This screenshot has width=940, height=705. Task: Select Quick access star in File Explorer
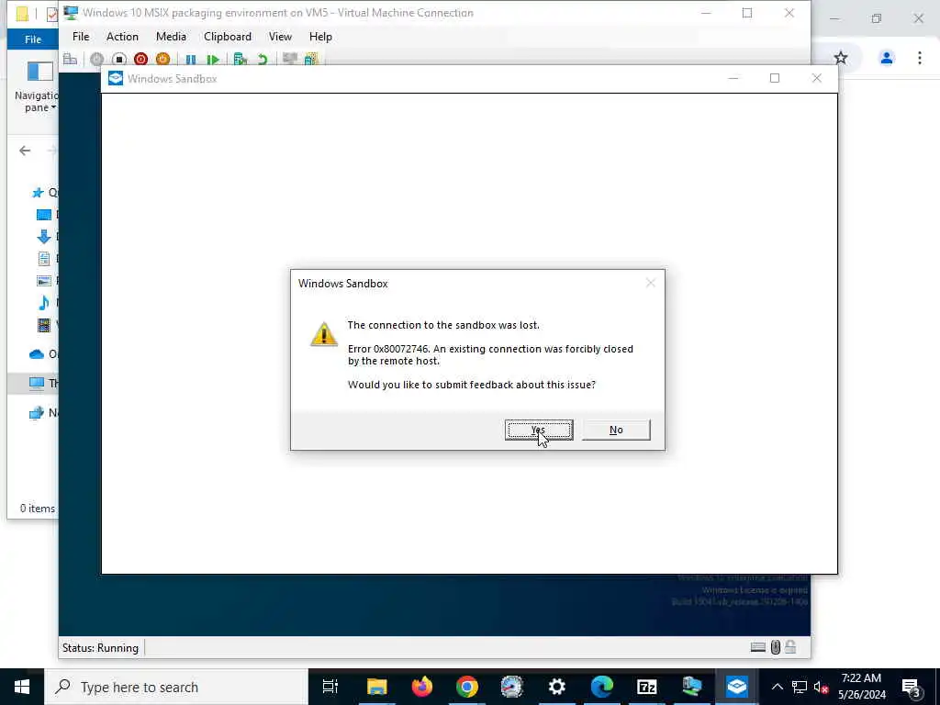tap(37, 193)
